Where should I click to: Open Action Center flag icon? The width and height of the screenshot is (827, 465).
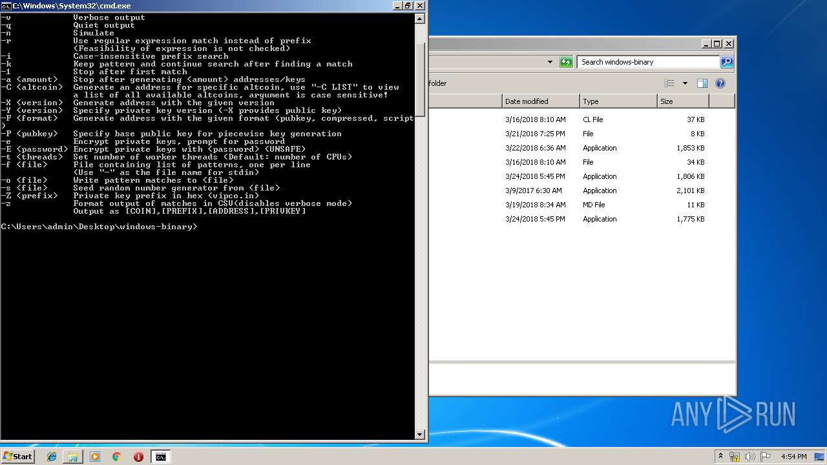pyautogui.click(x=766, y=457)
